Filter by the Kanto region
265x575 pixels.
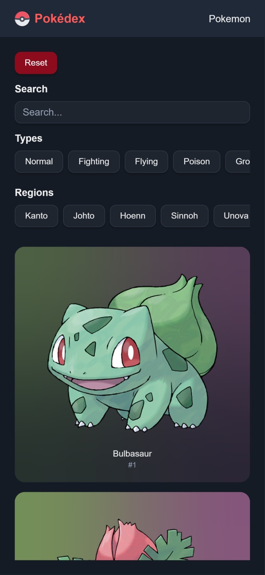click(36, 216)
